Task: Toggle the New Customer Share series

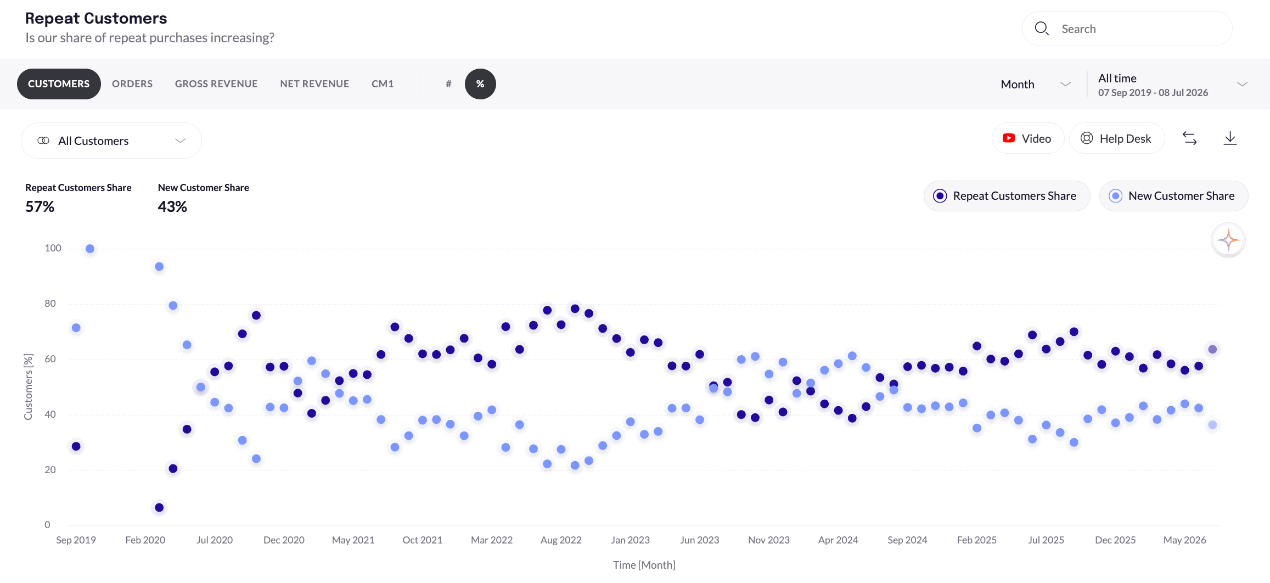Action: (1173, 196)
